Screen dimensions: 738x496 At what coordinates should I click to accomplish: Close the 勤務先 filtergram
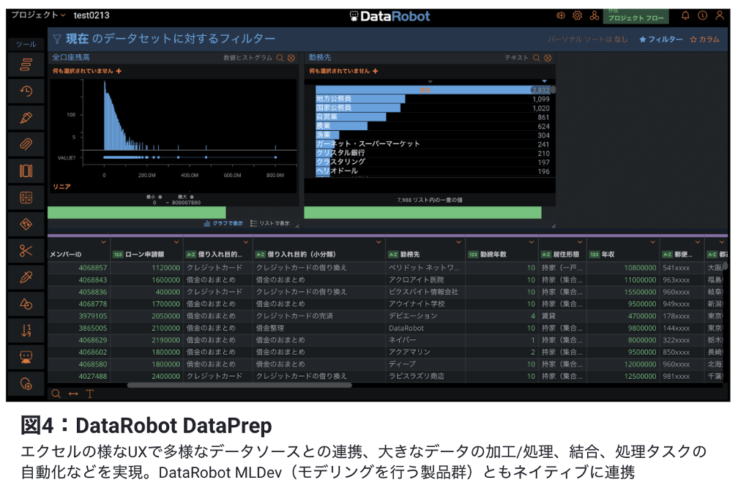548,58
